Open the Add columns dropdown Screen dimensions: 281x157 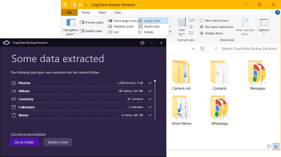click(x=192, y=27)
